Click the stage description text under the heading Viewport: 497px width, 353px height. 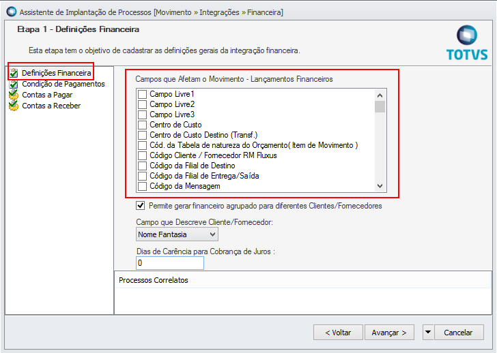coord(164,50)
